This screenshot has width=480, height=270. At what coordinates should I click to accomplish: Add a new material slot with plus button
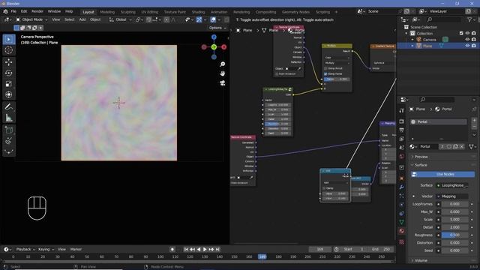(474, 120)
